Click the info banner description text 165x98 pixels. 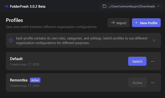82,40
